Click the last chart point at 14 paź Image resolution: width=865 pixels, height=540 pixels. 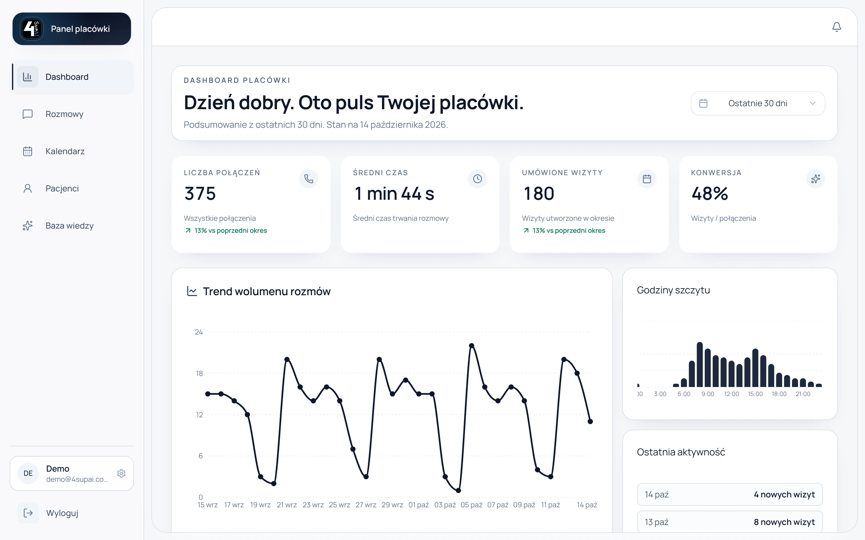tap(590, 421)
